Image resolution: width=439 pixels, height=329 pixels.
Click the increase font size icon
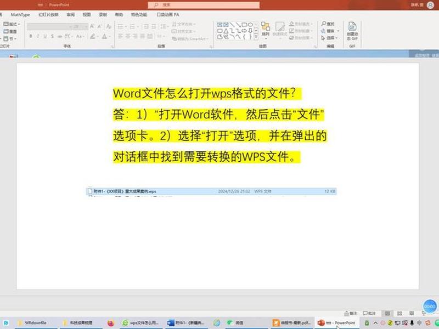92,26
